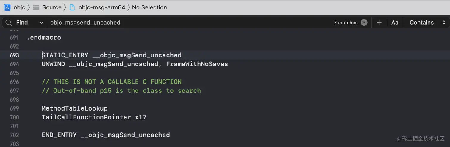The height and width of the screenshot is (147, 450).
Task: Open the Find mode dropdown
Action: (30, 23)
